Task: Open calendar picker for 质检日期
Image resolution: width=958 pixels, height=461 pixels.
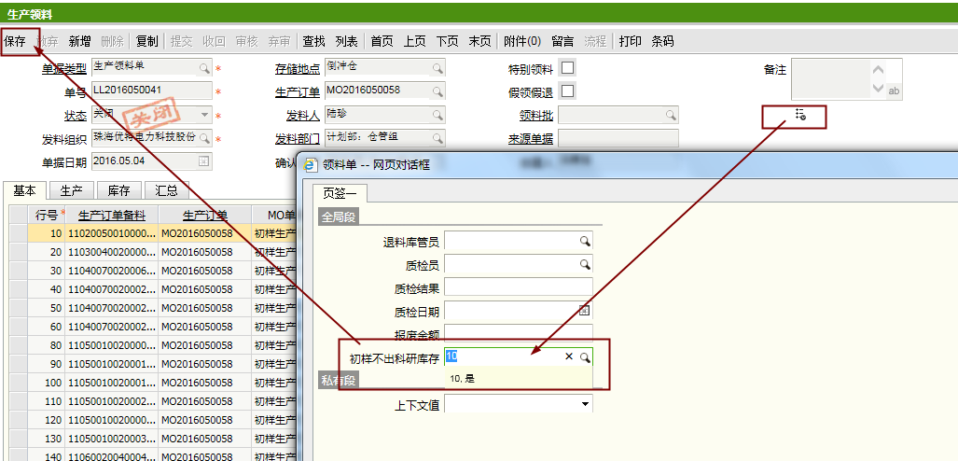Action: click(585, 311)
